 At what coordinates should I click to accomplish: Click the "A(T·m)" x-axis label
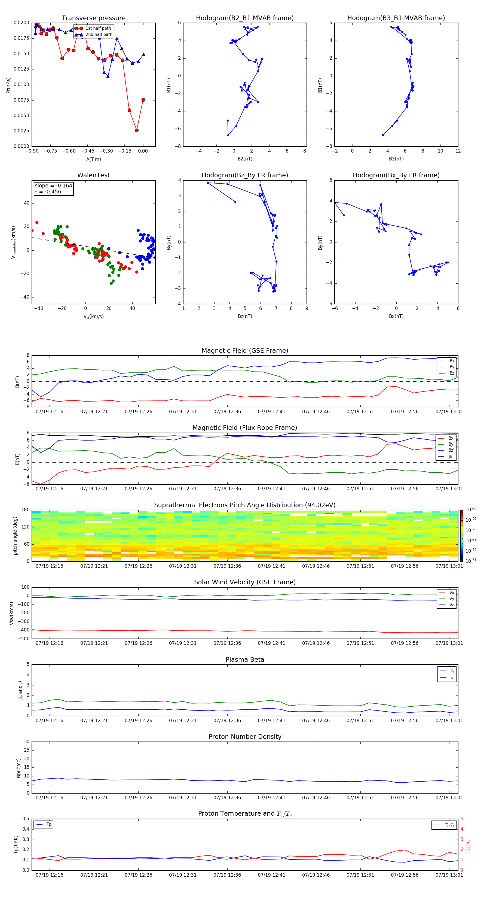(x=93, y=159)
